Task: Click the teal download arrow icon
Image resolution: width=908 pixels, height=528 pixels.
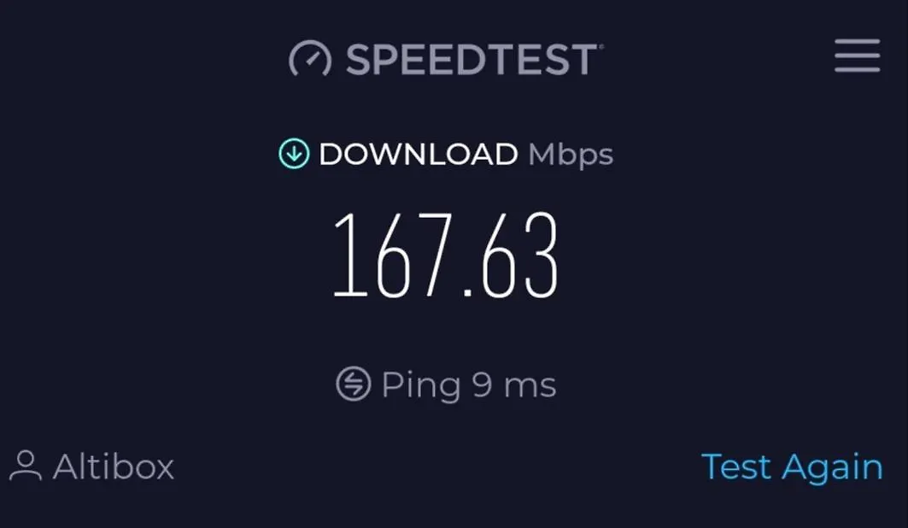Action: point(294,154)
